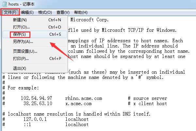The width and height of the screenshot is (196, 131).
Task: Choose 另存为(A)... menu entry
Action: pos(35,42)
